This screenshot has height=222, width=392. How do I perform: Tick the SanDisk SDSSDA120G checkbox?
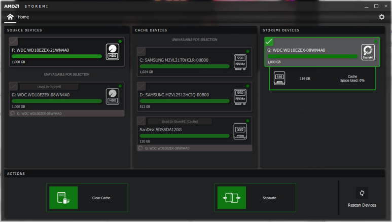141,121
